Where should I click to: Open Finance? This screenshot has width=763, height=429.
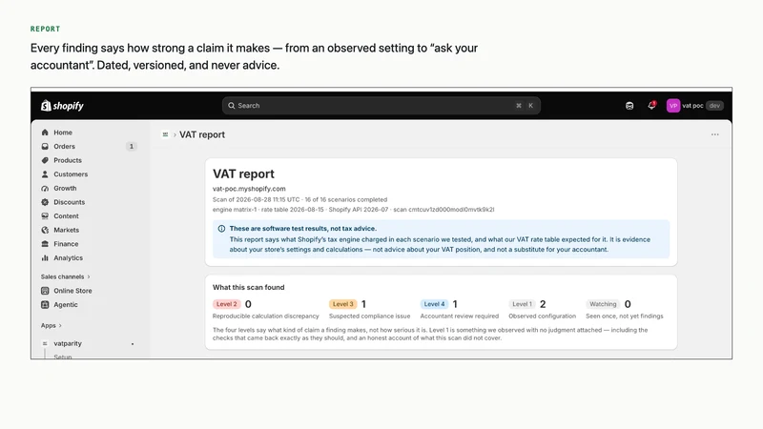(x=66, y=244)
